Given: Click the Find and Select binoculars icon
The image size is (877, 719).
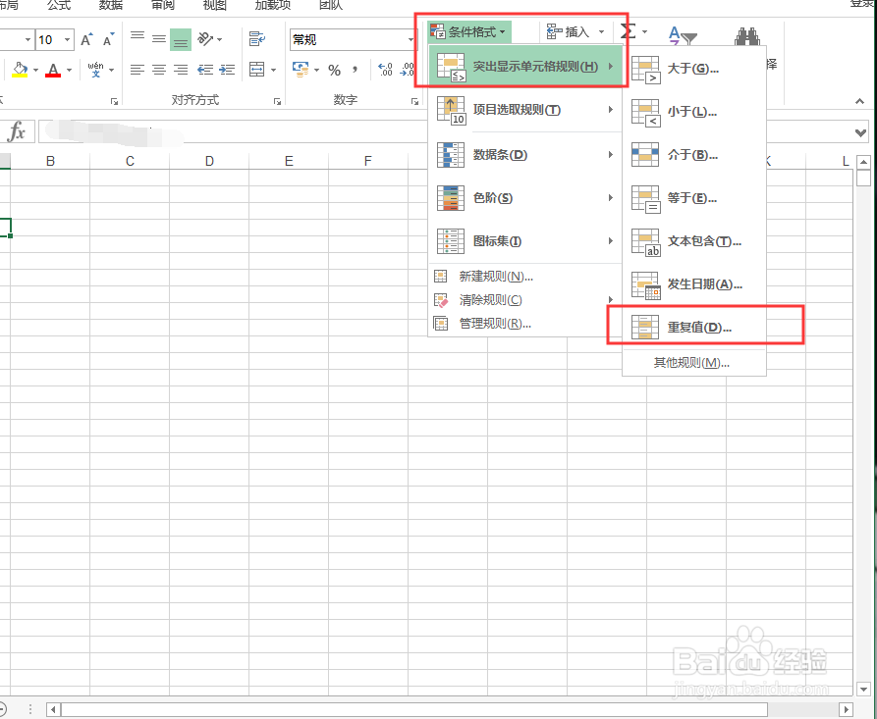Looking at the screenshot, I should tap(747, 36).
